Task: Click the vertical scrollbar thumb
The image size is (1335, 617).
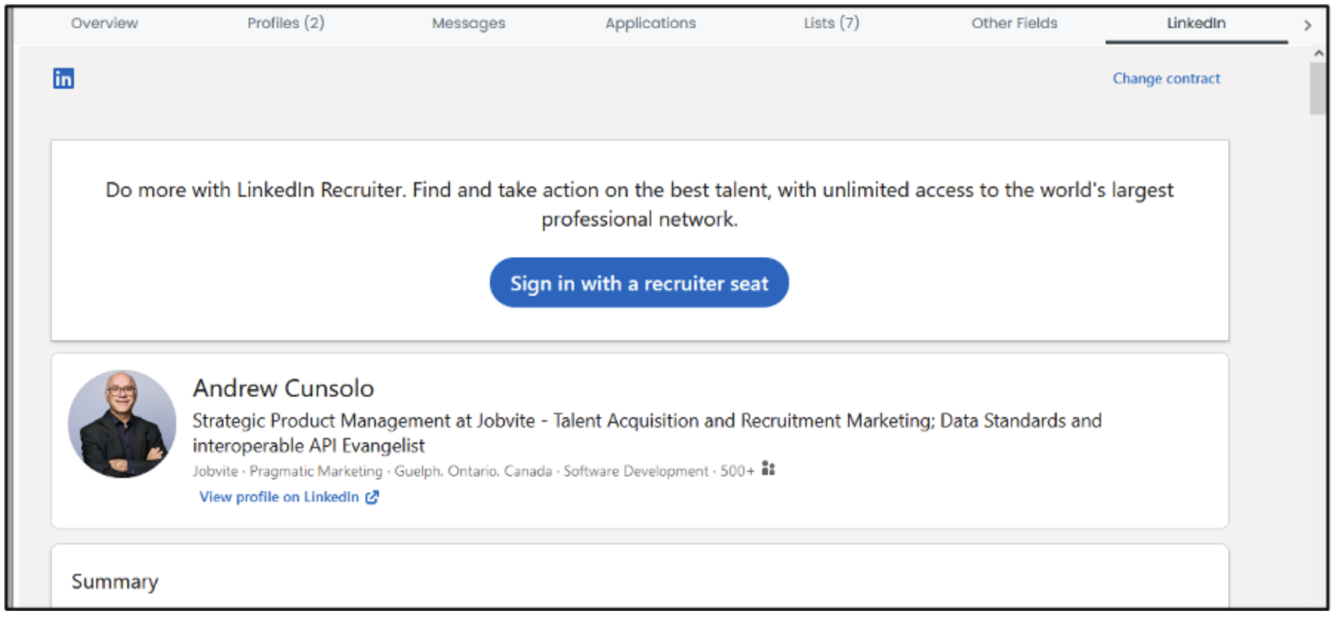Action: point(1318,88)
